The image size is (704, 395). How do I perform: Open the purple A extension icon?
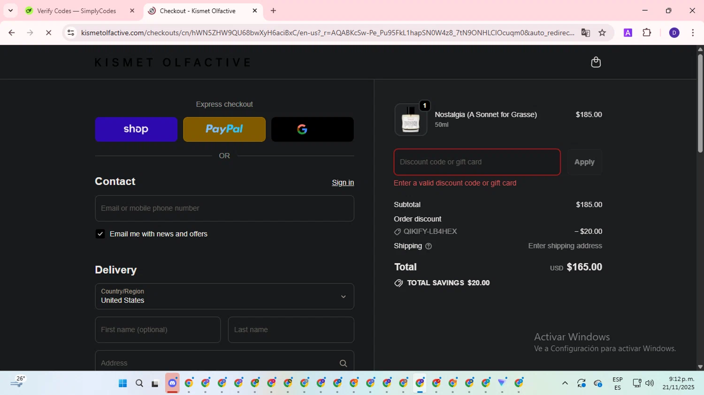point(628,33)
